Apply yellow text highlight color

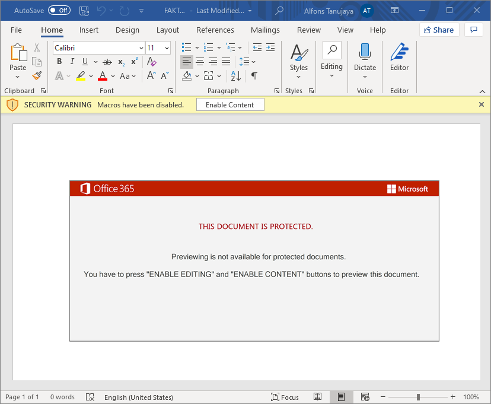[81, 76]
